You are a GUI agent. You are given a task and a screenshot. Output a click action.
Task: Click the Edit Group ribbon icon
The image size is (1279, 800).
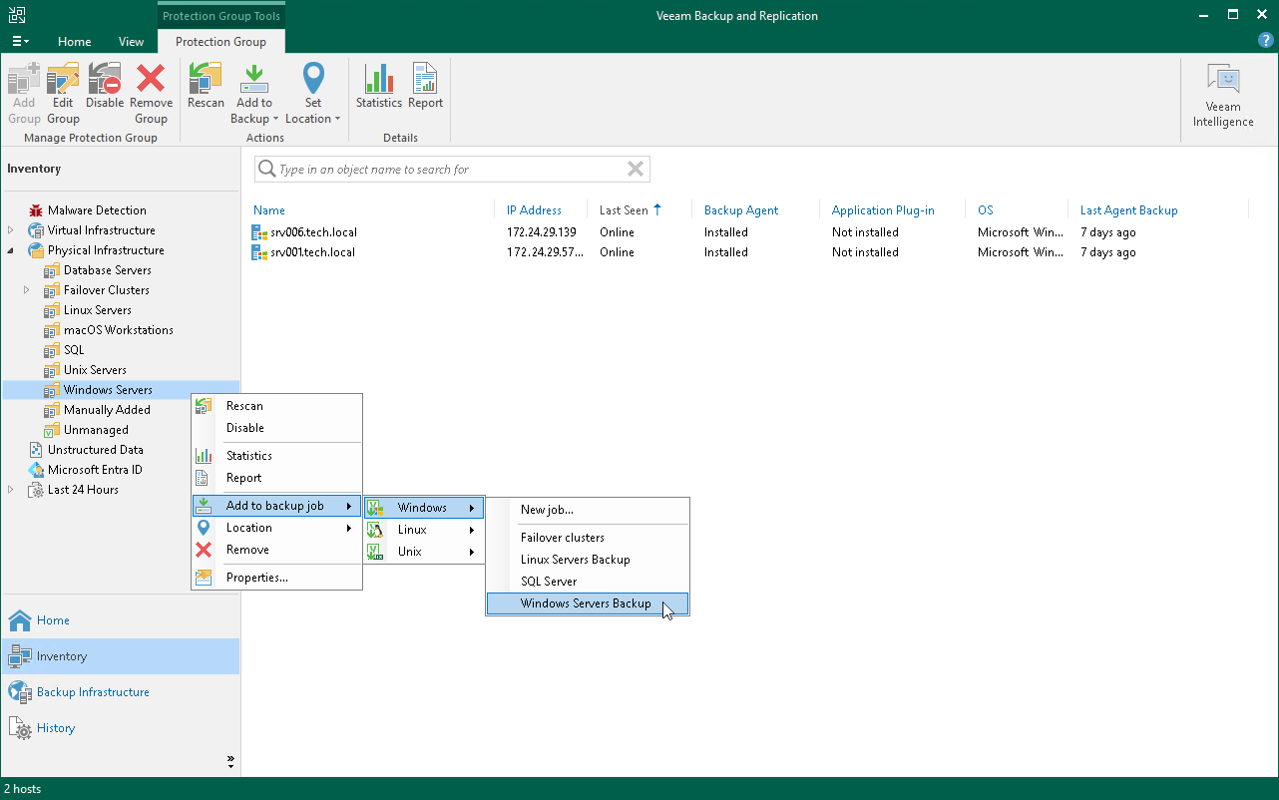[63, 78]
